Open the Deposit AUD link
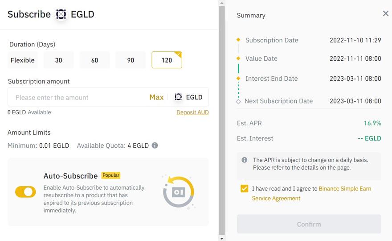Image resolution: width=392 pixels, height=241 pixels. pos(192,112)
